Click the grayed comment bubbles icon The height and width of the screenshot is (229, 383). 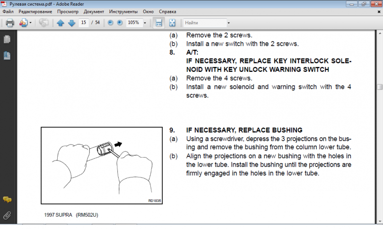pos(44,23)
